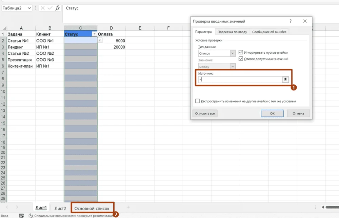Click the confirm entry checkmark in formula bar

click(50, 8)
